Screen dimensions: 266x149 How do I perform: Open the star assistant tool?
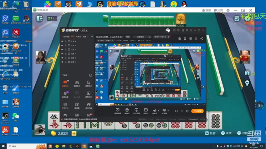pos(88,94)
